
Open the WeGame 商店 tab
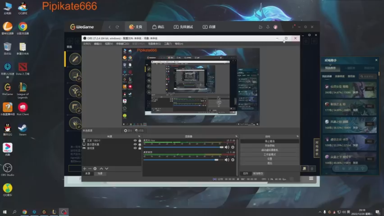pyautogui.click(x=158, y=27)
